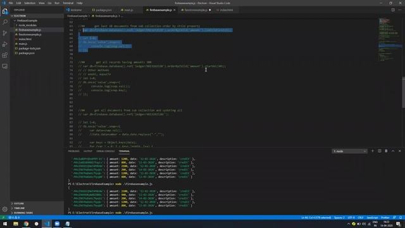Expand the node_modules folder
Viewport: 405px width, 228px height.
(x=37, y=25)
